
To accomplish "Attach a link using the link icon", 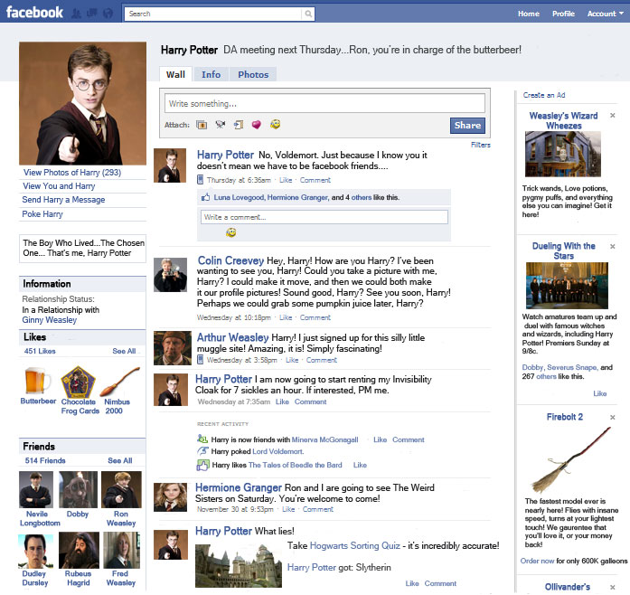I will 239,125.
